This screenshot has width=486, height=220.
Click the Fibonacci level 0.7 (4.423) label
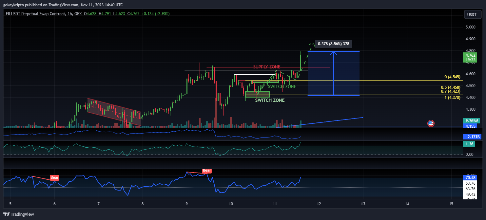451,91
